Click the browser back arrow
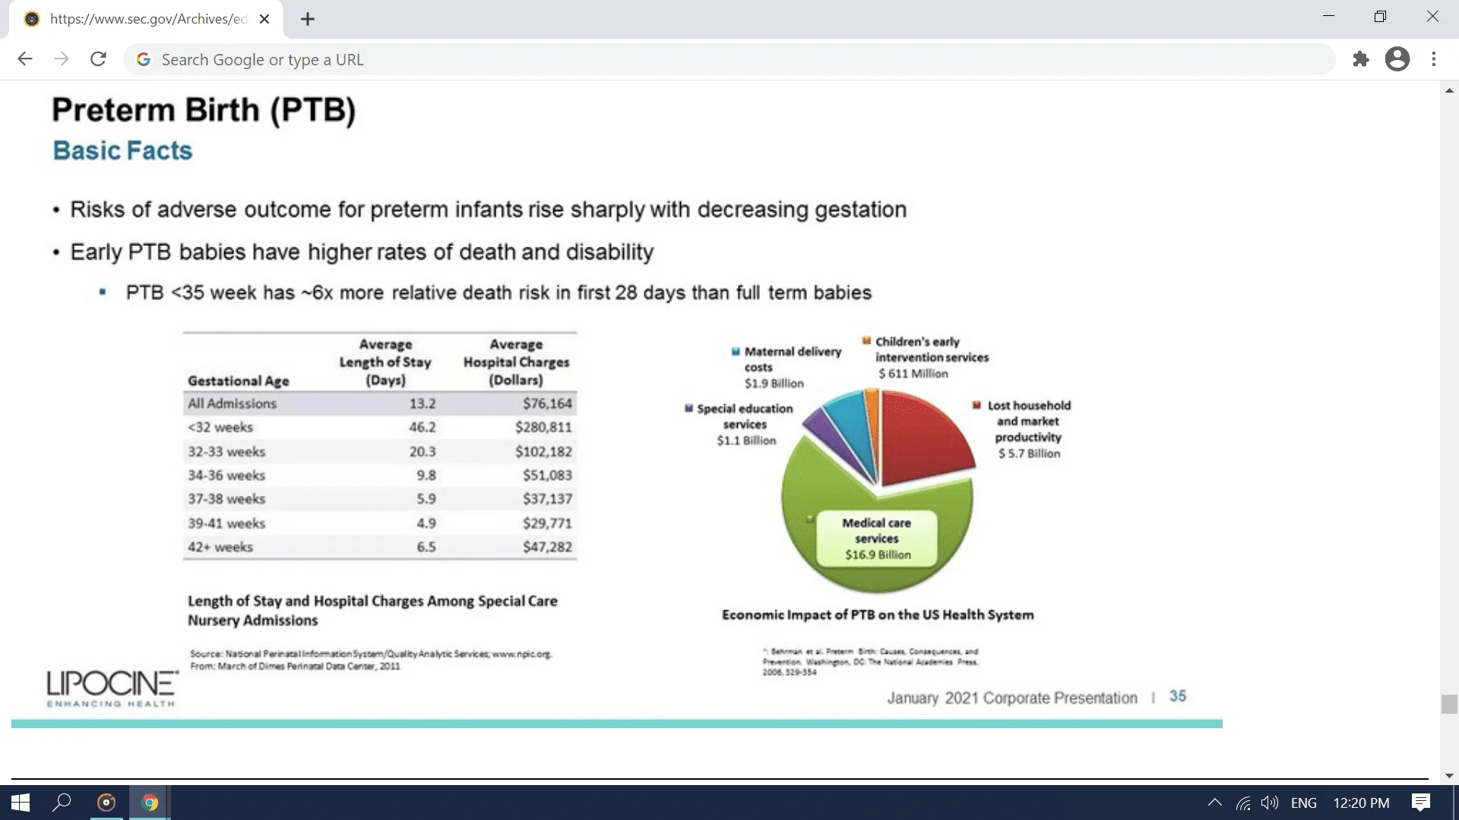This screenshot has width=1459, height=820. [25, 59]
